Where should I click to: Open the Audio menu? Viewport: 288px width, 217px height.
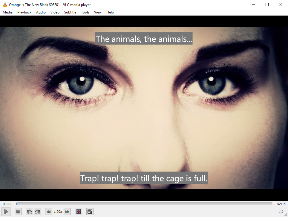click(x=41, y=12)
